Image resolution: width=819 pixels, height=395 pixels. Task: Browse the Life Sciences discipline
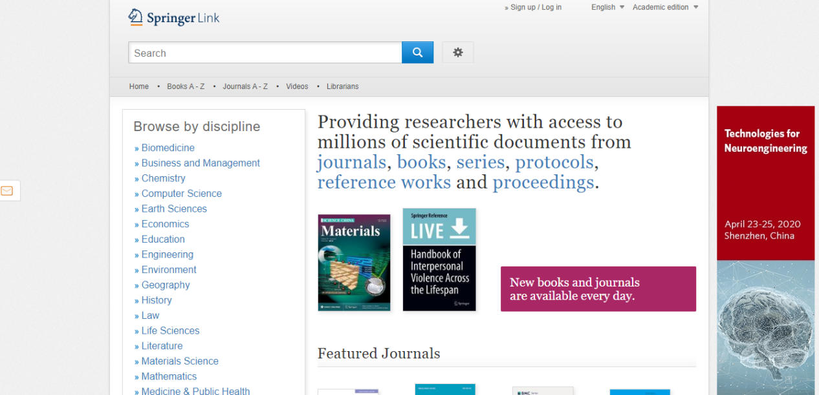point(170,331)
